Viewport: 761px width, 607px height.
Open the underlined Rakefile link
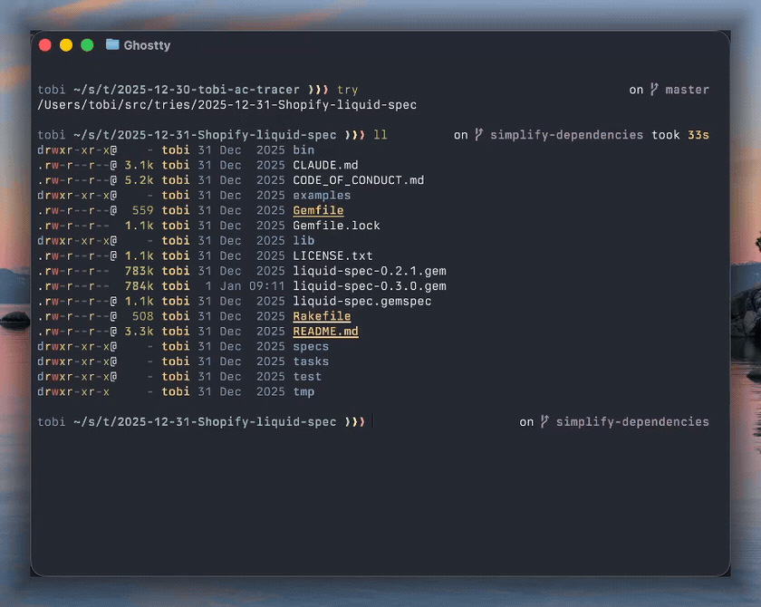322,316
